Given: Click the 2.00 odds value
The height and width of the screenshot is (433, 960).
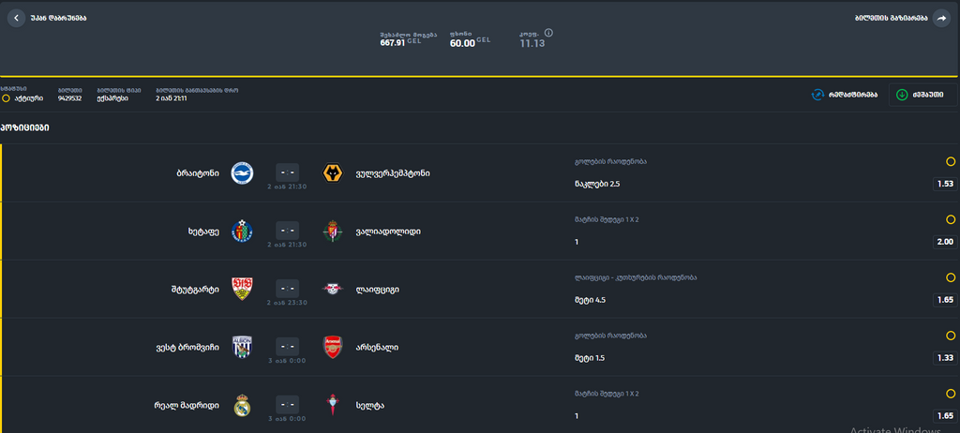Looking at the screenshot, I should coord(945,242).
